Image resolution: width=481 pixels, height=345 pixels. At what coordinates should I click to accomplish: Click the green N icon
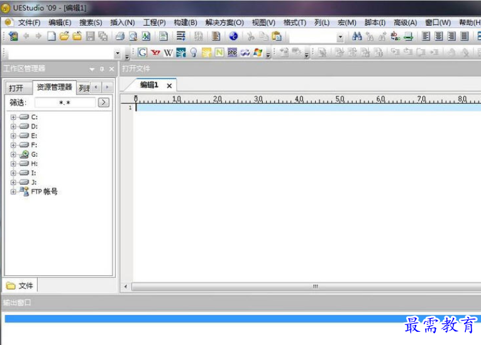(x=219, y=53)
